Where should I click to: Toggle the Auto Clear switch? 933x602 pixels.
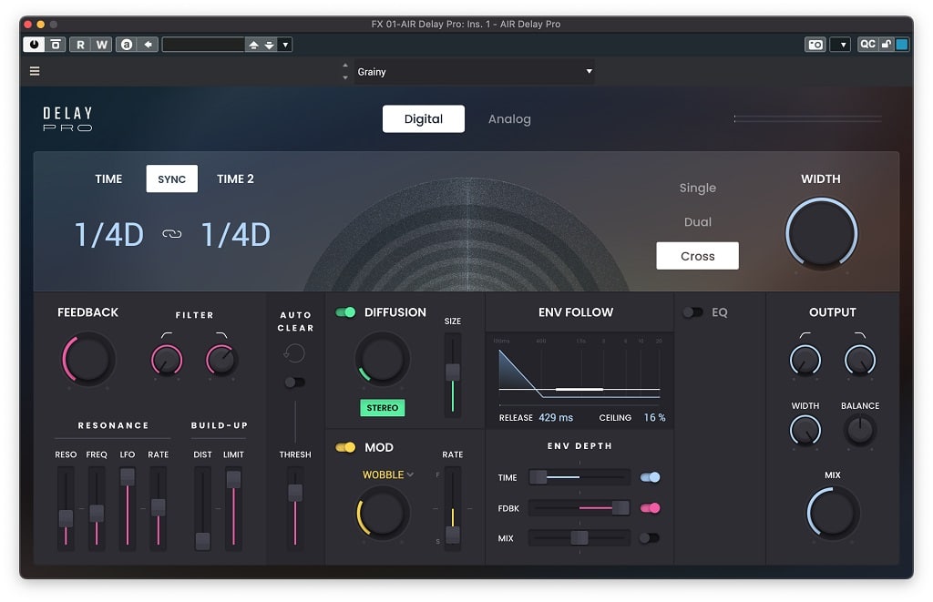(x=294, y=382)
